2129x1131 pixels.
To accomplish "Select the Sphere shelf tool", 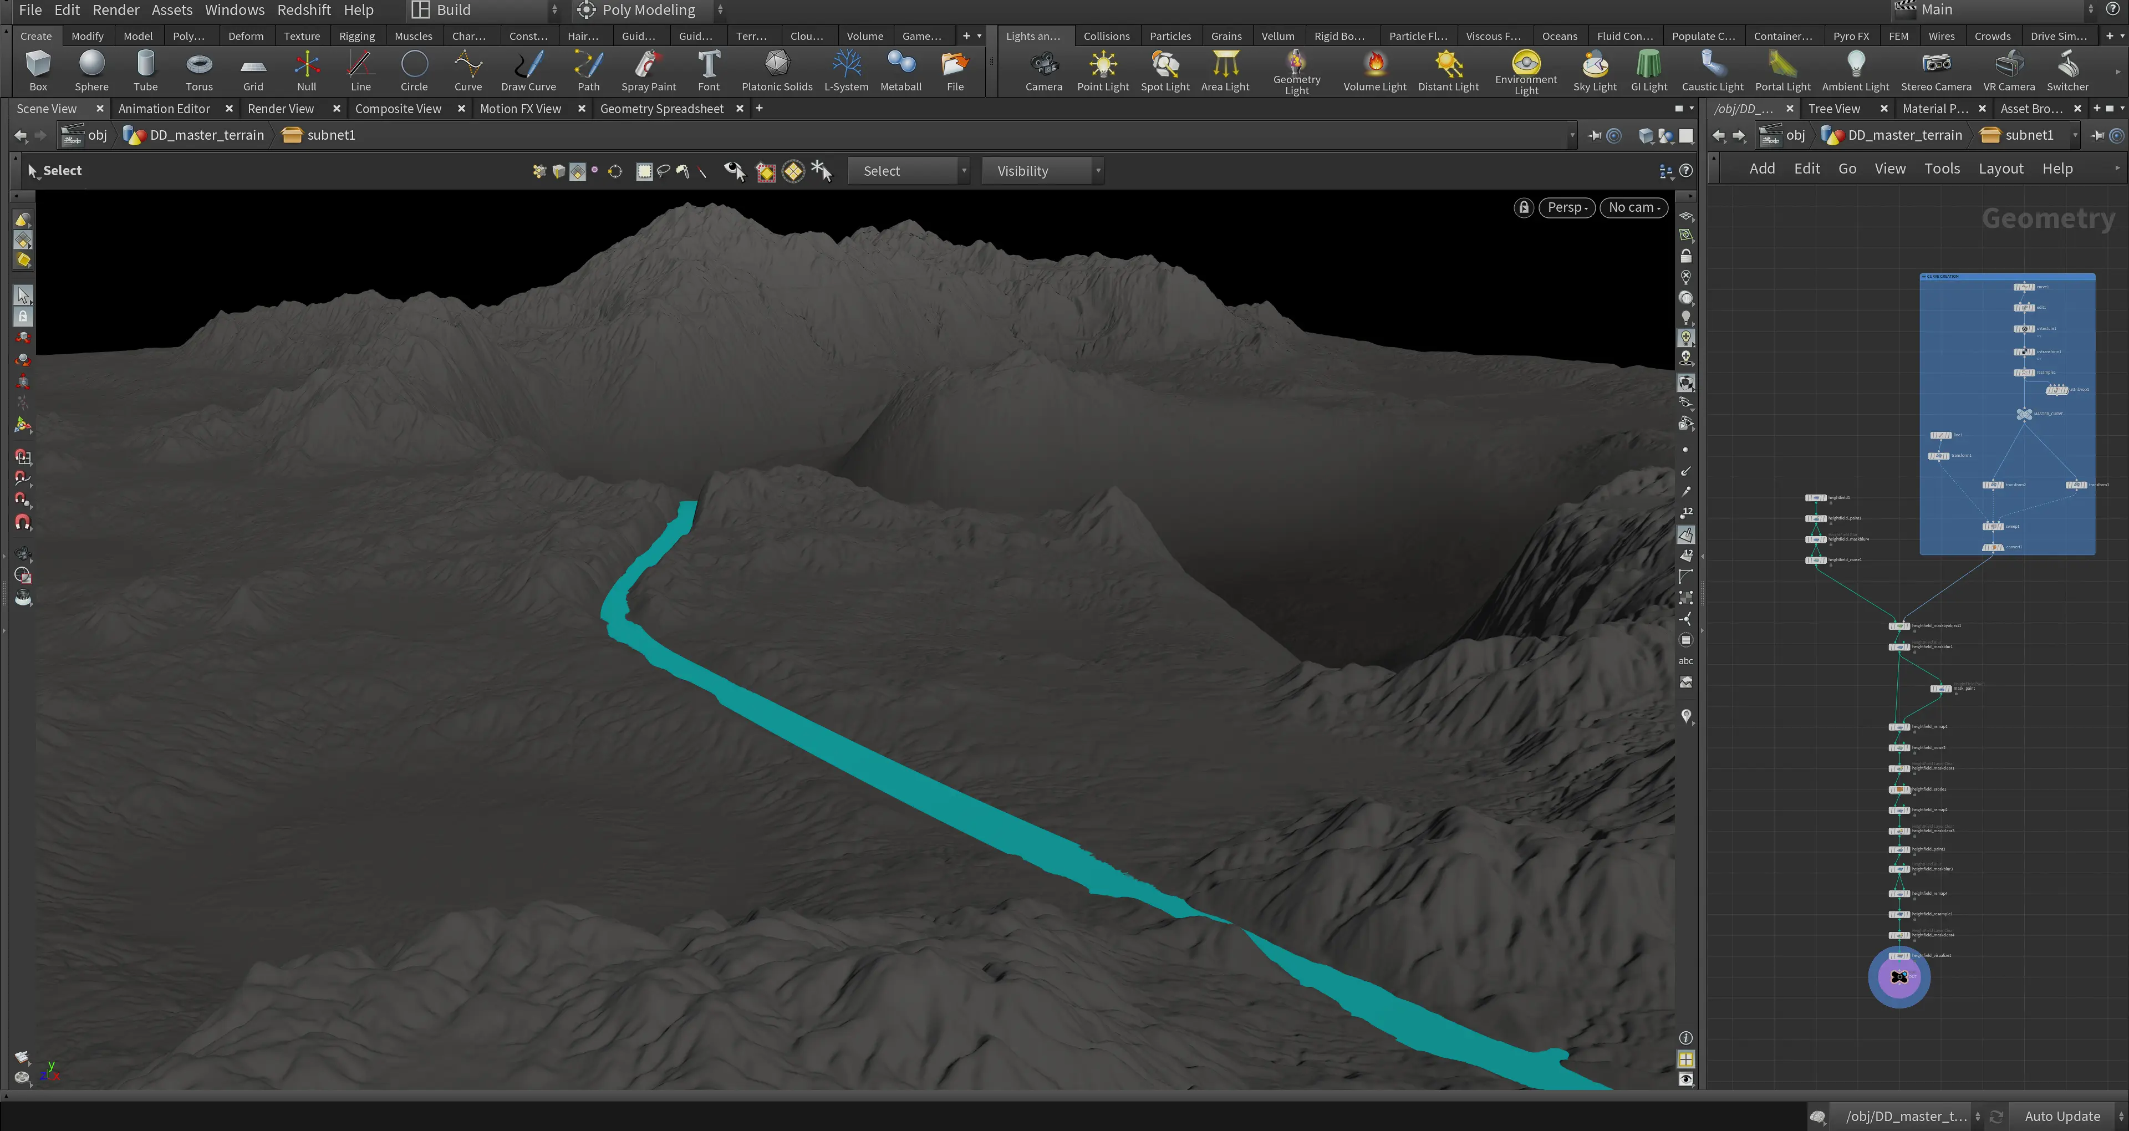I will point(91,71).
